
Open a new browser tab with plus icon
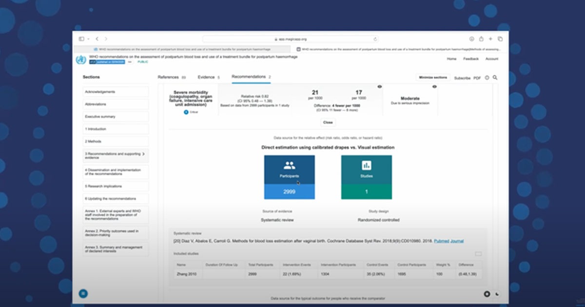pos(491,39)
